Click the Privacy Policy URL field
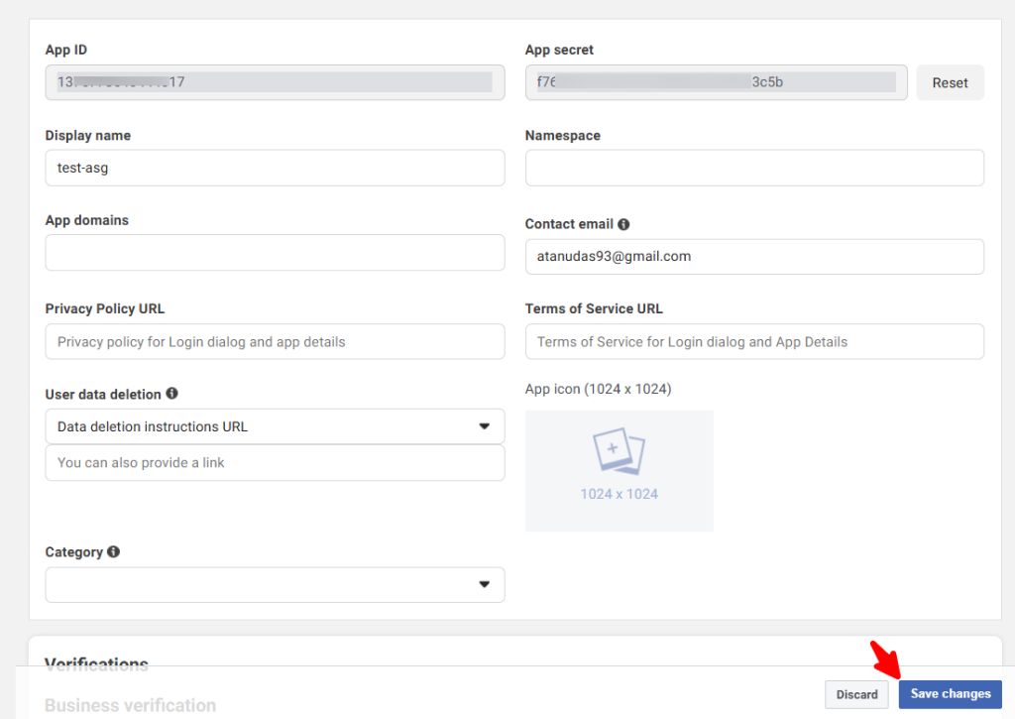 tap(275, 342)
